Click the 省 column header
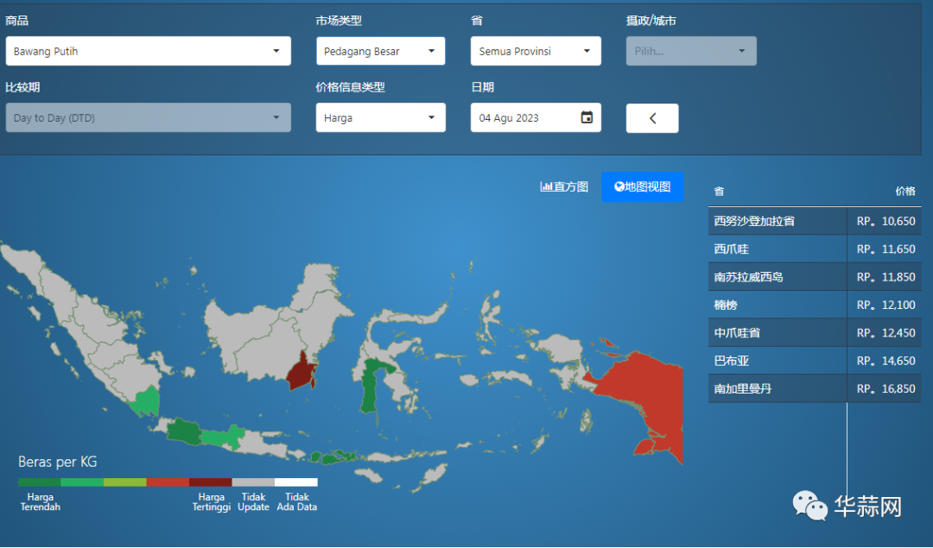Screen dimensions: 933x548 click(719, 192)
